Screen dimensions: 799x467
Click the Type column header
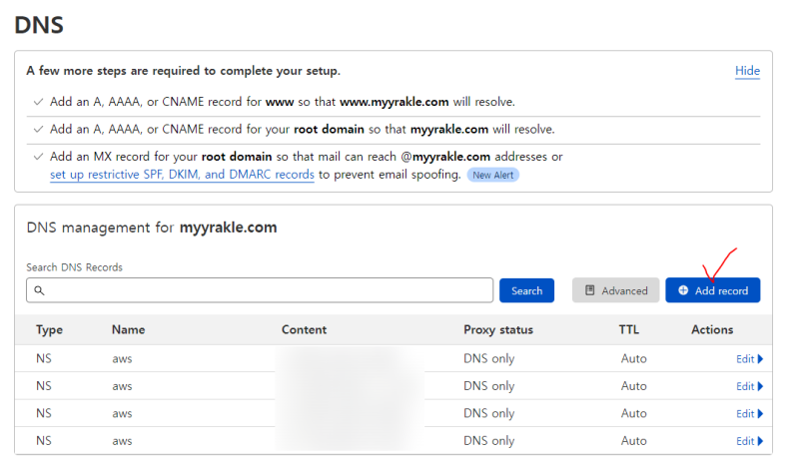coord(50,329)
